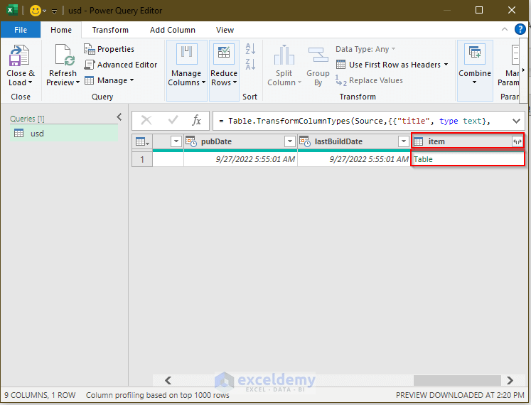Open Reduce Rows dropdown arrow

235,82
